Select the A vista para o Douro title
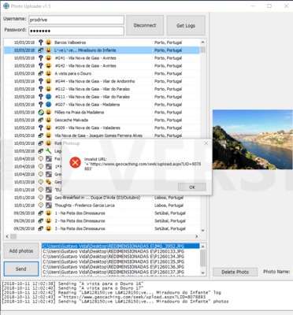 click(x=73, y=73)
